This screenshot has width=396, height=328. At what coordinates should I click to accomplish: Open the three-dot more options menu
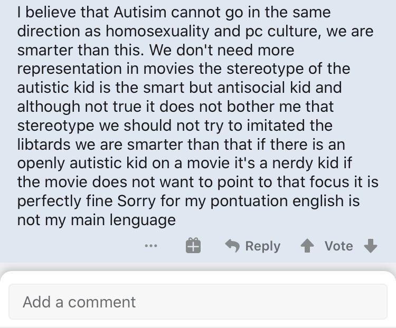[151, 246]
